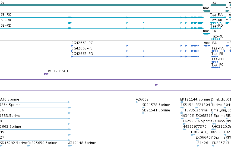Click the 663-RD transcript label

pos(6,26)
